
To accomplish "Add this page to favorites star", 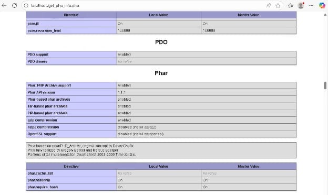I will pos(278,6).
